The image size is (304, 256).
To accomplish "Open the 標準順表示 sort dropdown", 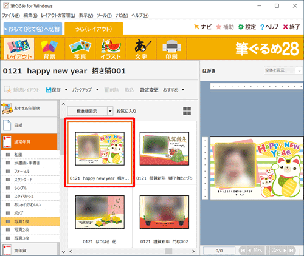I will click(90, 111).
